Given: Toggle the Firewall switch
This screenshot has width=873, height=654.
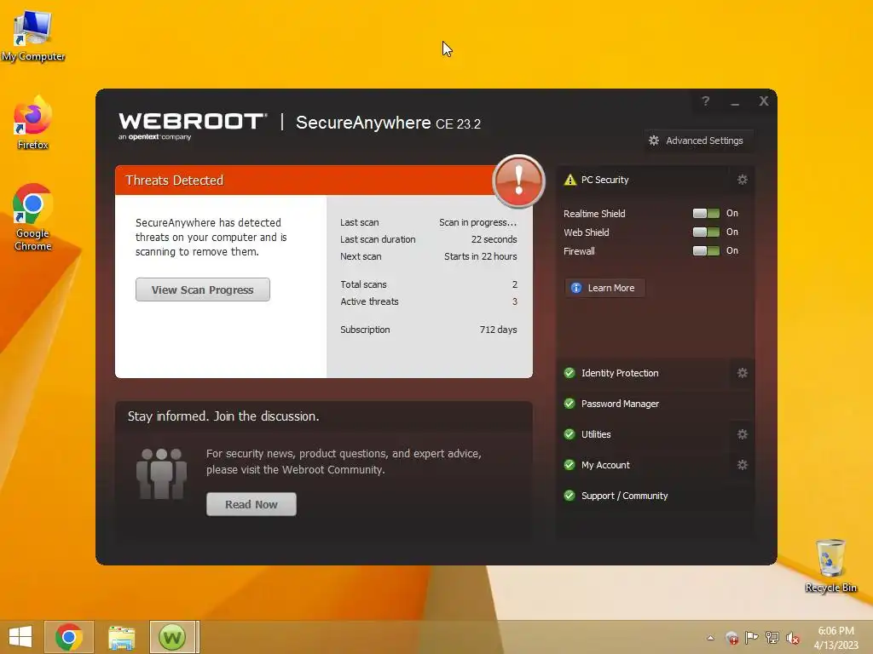Looking at the screenshot, I should point(706,251).
